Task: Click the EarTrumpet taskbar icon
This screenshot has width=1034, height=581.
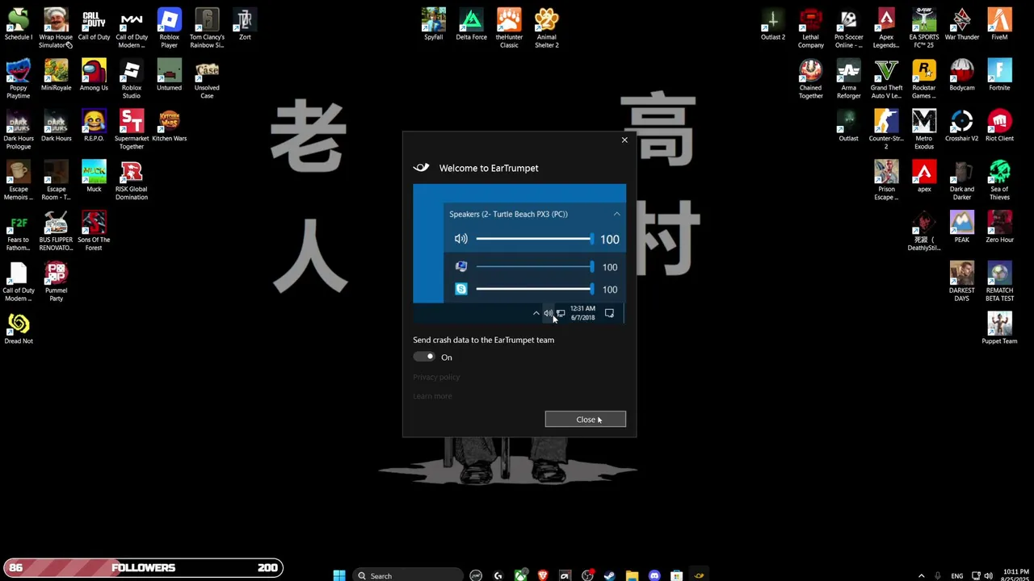Action: pyautogui.click(x=699, y=575)
